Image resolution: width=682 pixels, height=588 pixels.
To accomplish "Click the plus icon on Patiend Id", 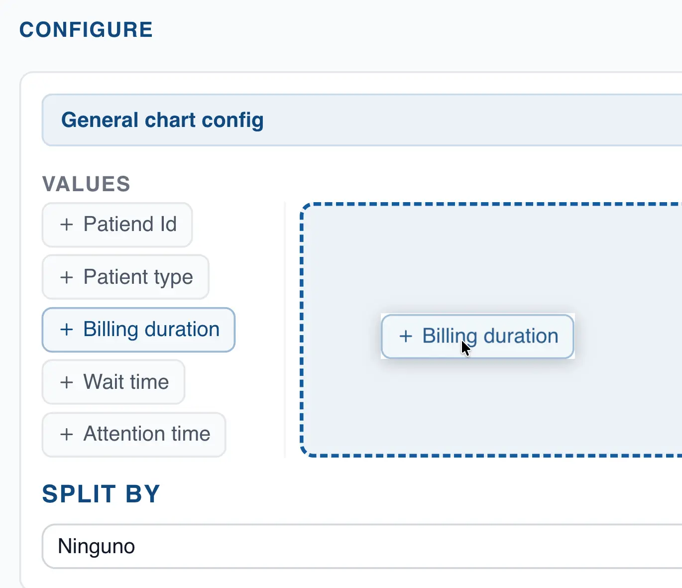I will click(x=67, y=225).
